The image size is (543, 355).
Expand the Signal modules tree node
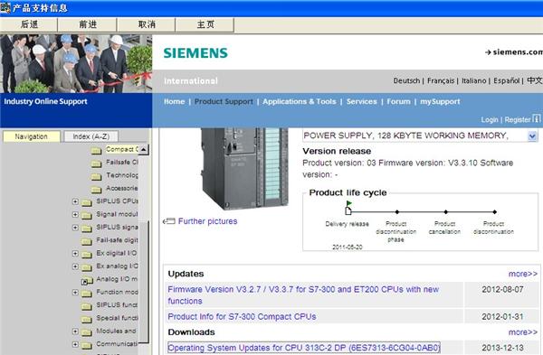coord(75,214)
